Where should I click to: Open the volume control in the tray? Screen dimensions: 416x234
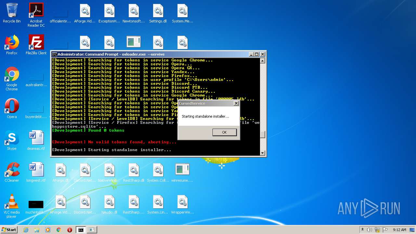tap(370, 230)
